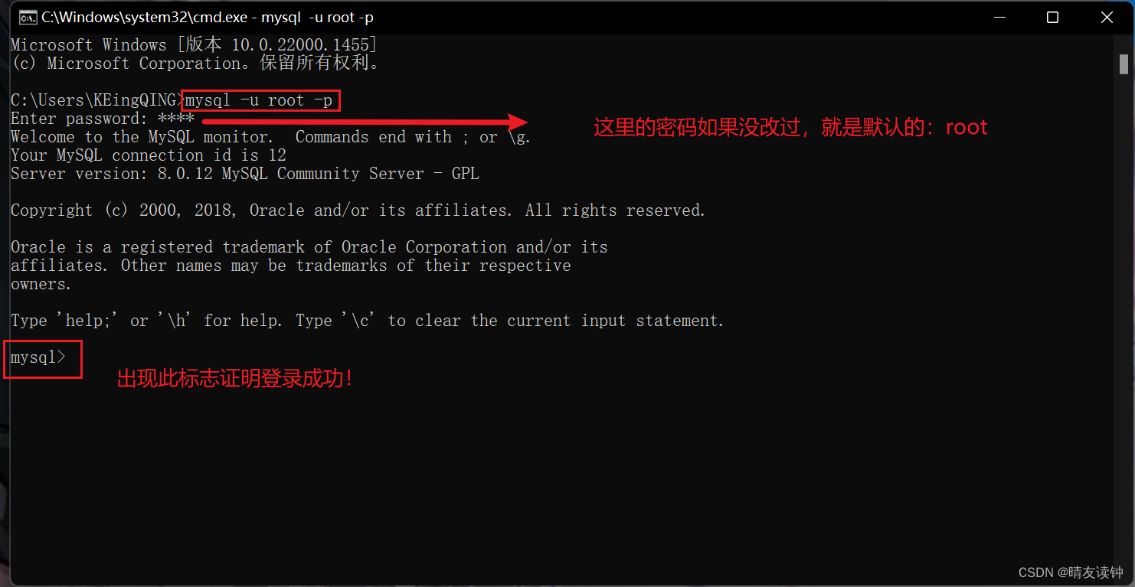Click the 'Microsoft Windows' version line
Screen dimensions: 1135x587
[x=194, y=45]
